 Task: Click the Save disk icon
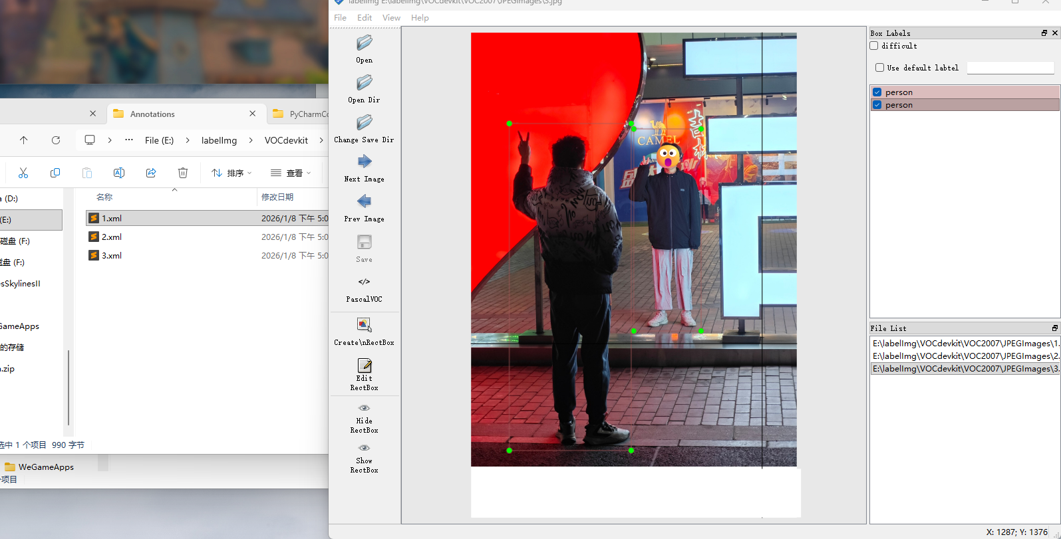click(x=364, y=242)
